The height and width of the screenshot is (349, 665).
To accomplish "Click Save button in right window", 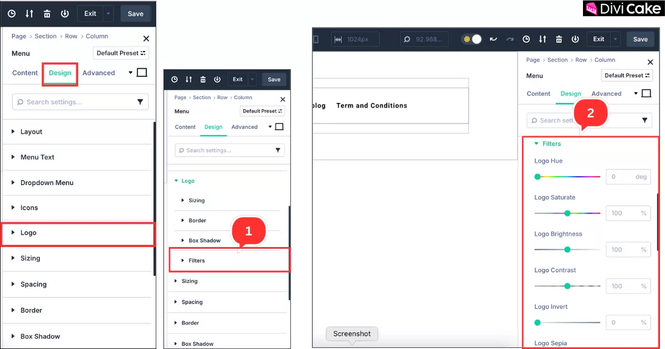I will pos(641,39).
